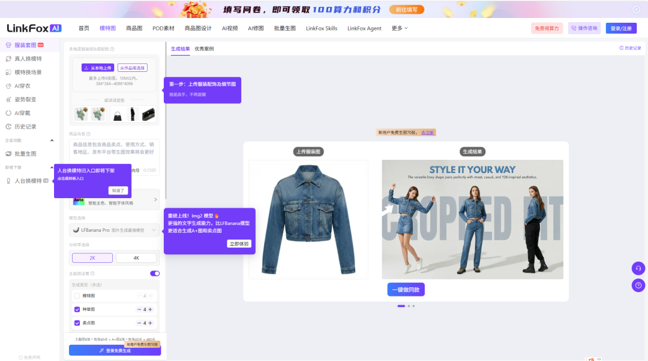The height and width of the screenshot is (361, 648).
Task: Open 批量生图 in the sidebar
Action: click(x=20, y=153)
